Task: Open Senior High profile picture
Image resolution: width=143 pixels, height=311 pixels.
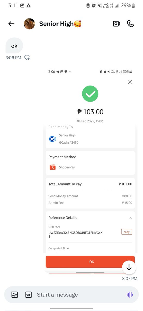Action: [29, 24]
